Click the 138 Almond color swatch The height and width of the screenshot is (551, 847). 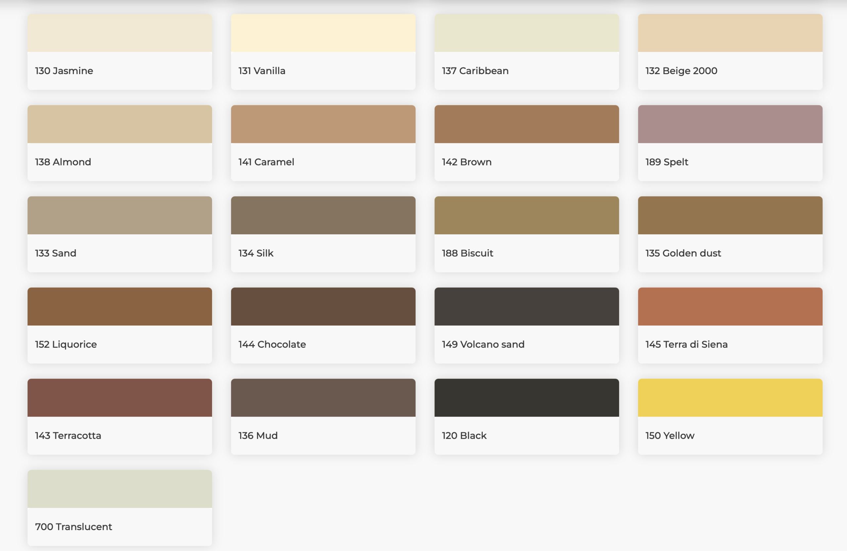pyautogui.click(x=119, y=124)
